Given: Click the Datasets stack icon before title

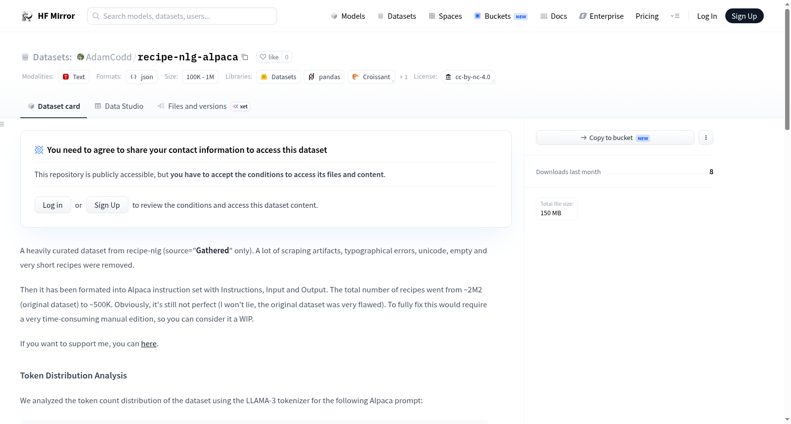Looking at the screenshot, I should (25, 57).
